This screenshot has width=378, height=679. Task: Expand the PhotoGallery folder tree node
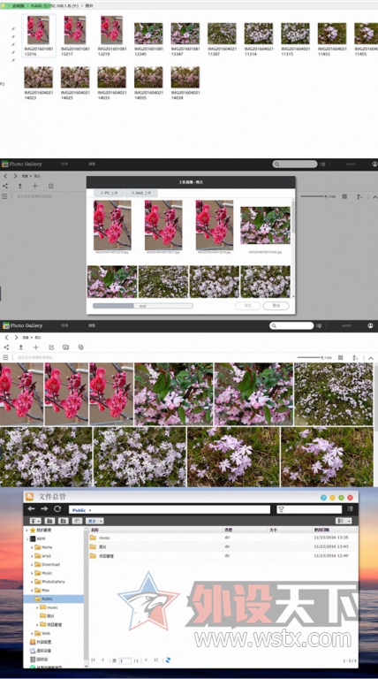point(32,582)
